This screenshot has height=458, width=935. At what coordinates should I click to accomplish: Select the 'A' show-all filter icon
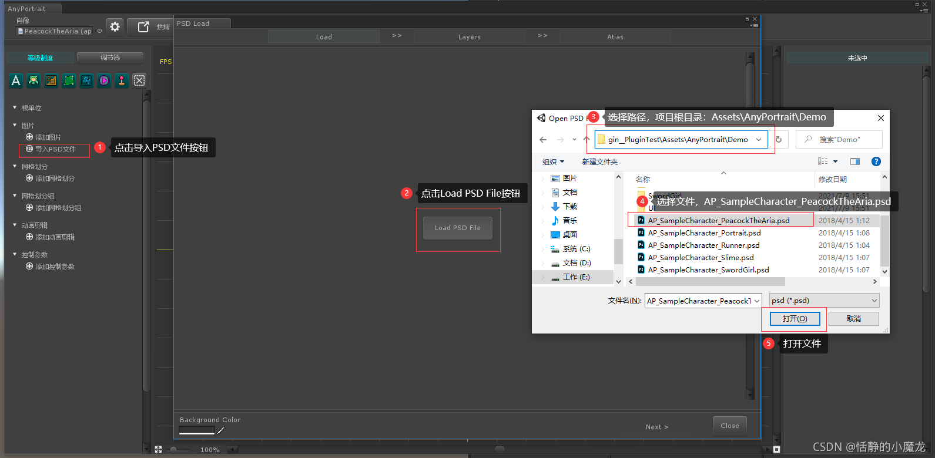16,80
